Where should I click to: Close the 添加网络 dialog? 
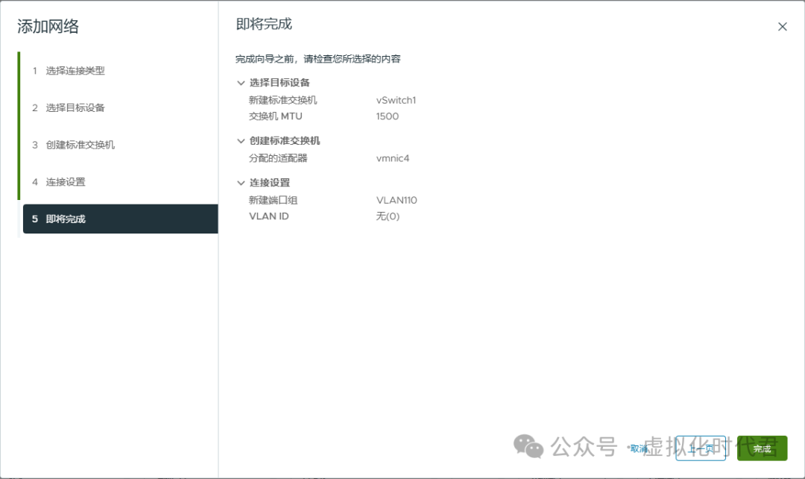click(x=783, y=26)
